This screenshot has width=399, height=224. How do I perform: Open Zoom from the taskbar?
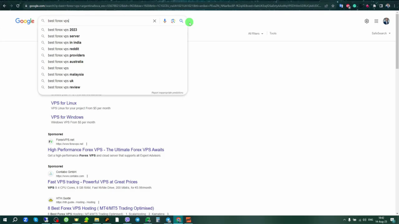pos(26,220)
